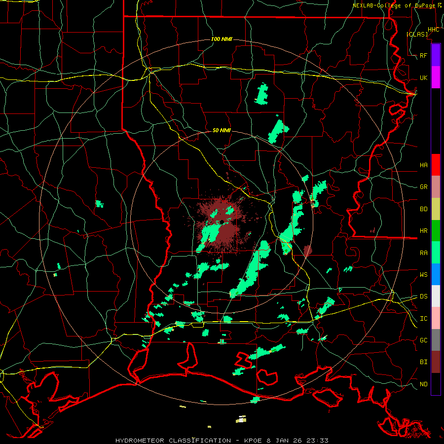Click the HR legend label
This screenshot has width=444, height=444.
pos(423,231)
